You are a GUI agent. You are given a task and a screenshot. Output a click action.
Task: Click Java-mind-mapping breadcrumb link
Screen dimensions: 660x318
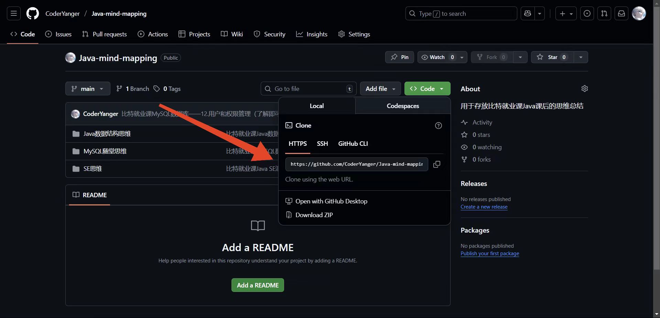(x=119, y=14)
